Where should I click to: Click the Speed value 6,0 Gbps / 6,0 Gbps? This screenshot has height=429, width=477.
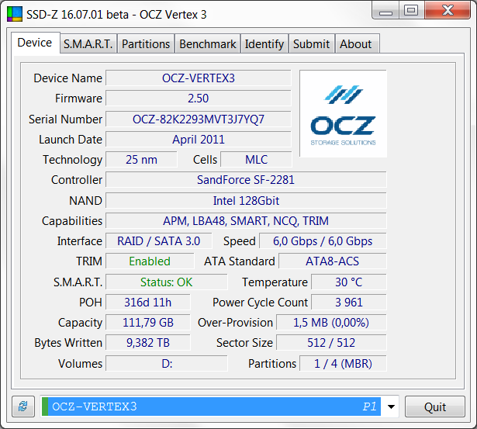tap(323, 241)
